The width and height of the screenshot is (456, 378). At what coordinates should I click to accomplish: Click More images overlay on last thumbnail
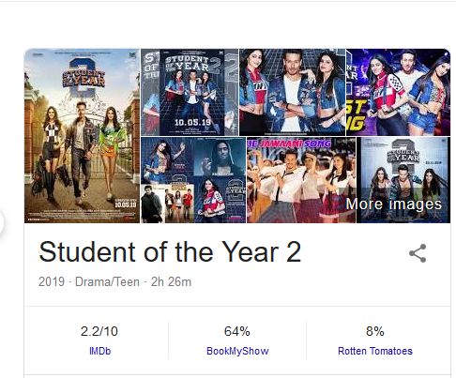coord(394,204)
